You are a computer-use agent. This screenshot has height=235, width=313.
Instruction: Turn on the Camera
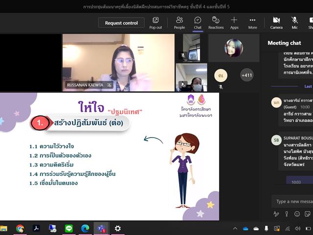pyautogui.click(x=276, y=23)
